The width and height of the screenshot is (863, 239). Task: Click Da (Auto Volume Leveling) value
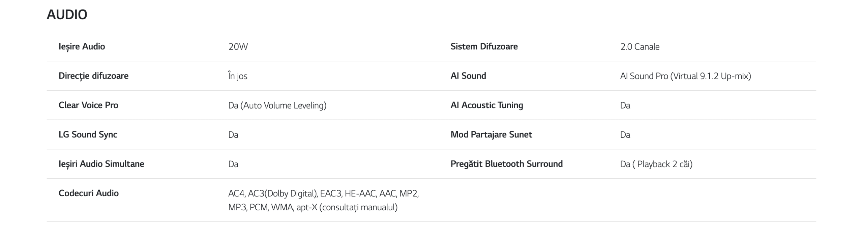[x=277, y=105]
